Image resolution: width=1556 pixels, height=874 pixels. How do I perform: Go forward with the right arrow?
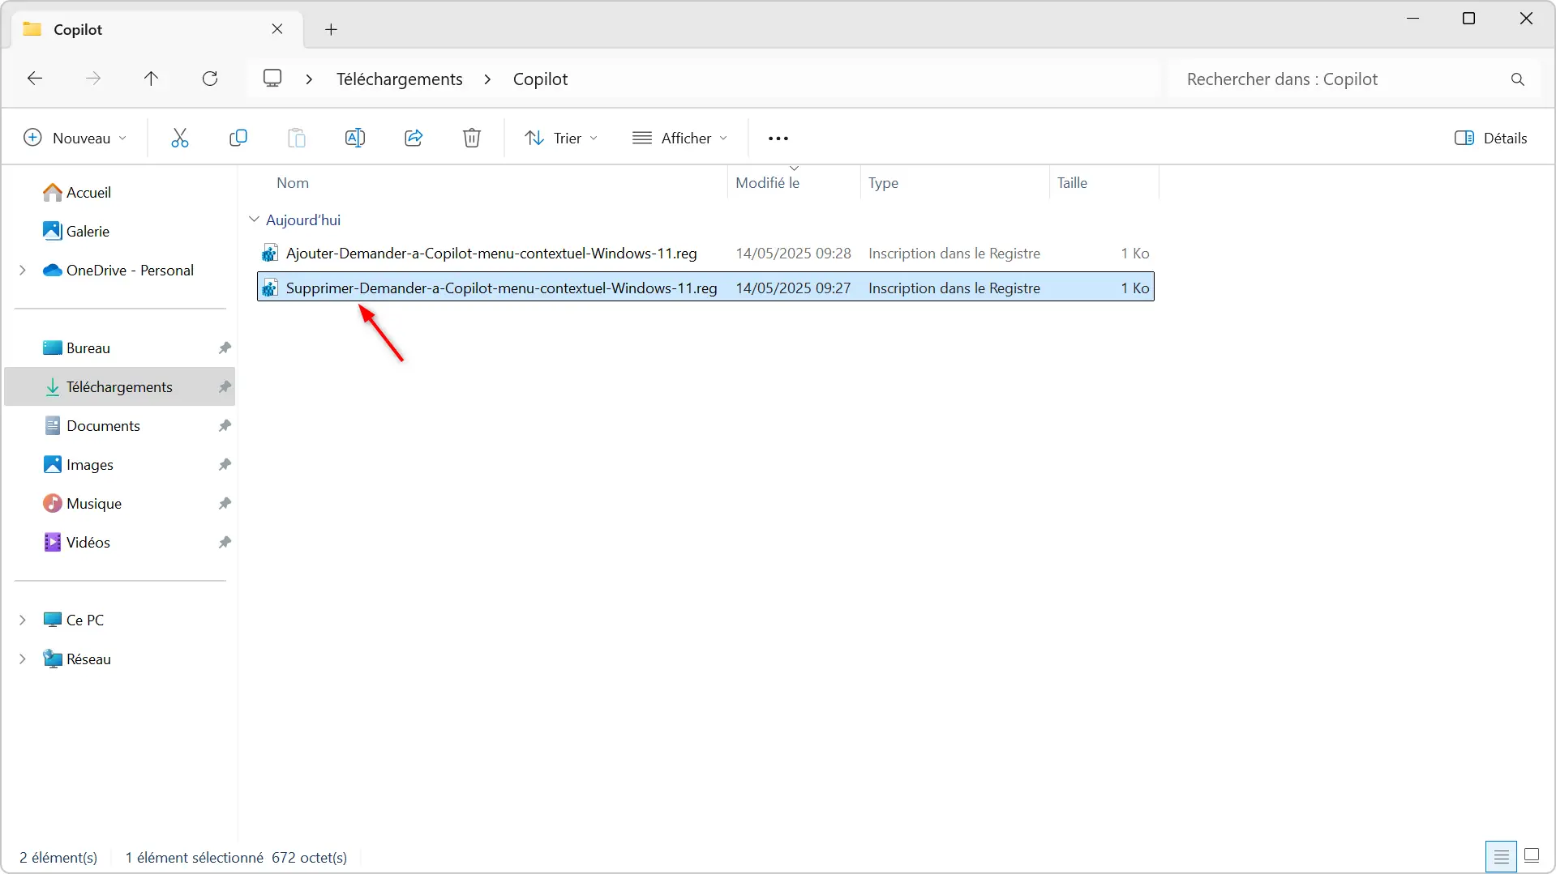pos(93,79)
